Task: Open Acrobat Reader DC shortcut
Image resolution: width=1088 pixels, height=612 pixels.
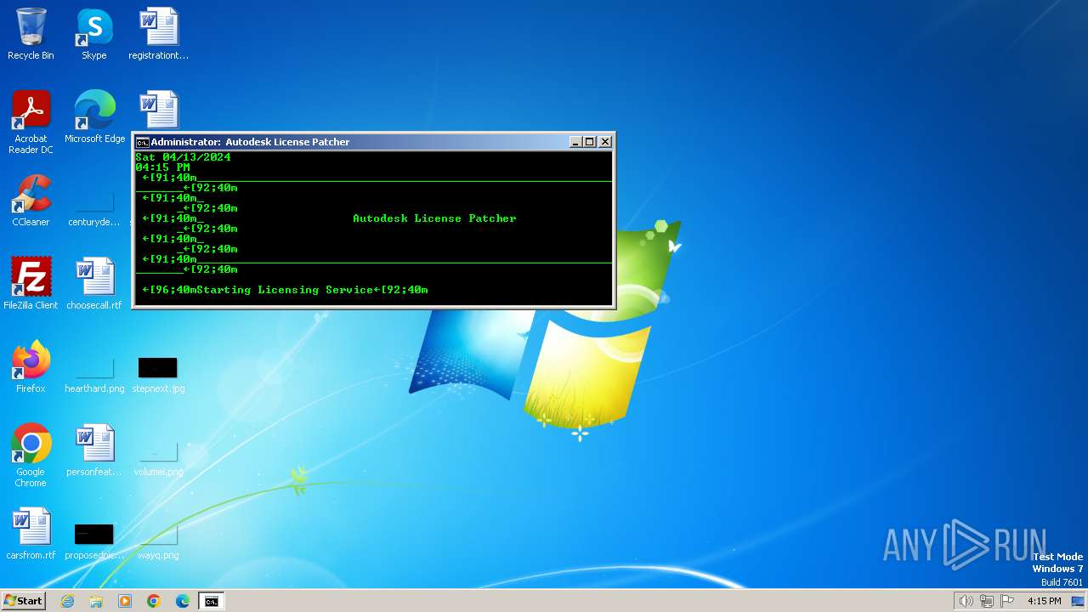Action: (31, 122)
